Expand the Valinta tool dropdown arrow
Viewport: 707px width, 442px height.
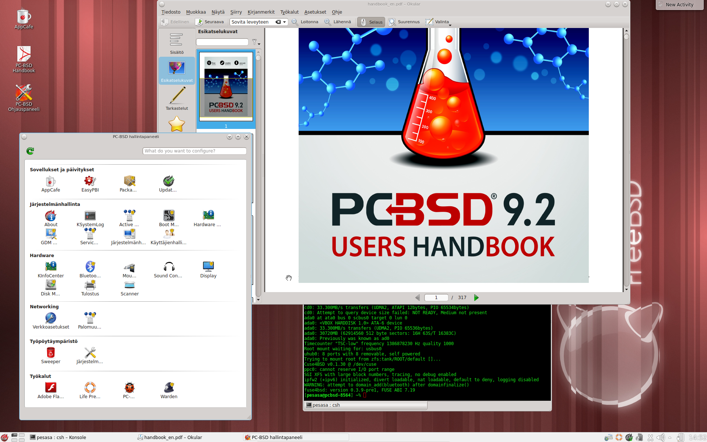450,25
